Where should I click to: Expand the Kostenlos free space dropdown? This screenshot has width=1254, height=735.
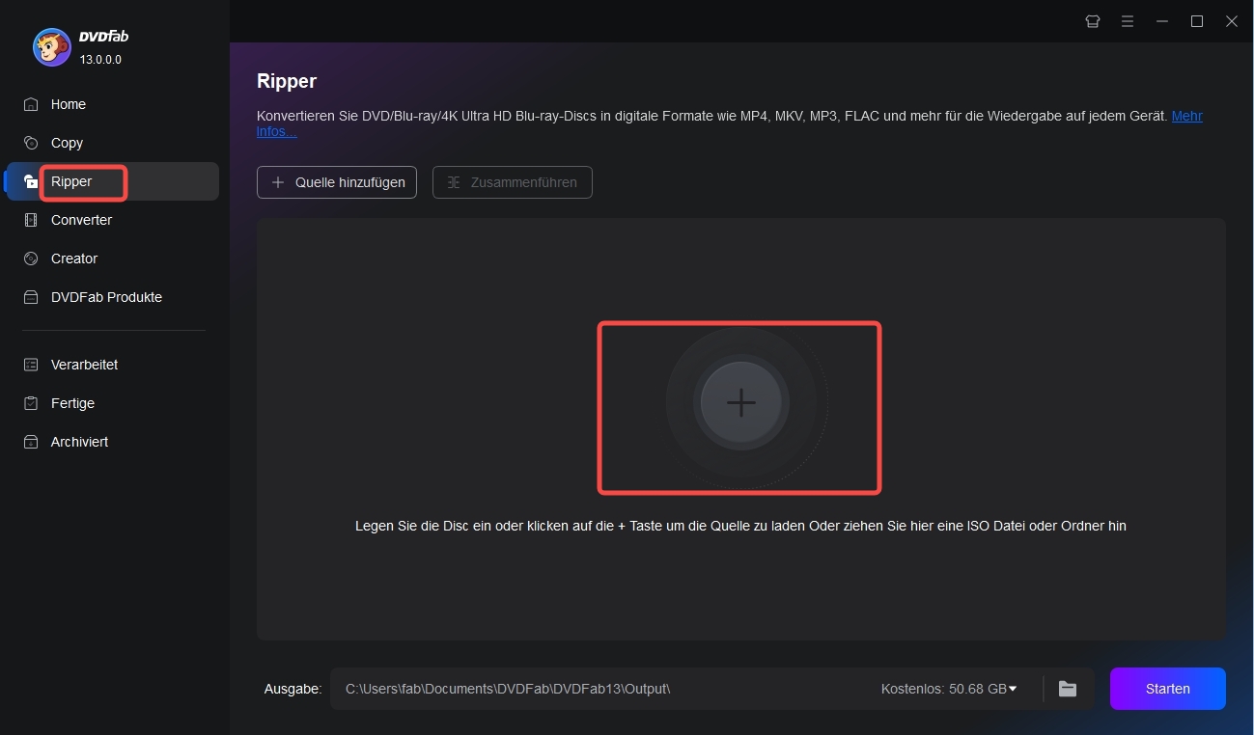tap(949, 689)
